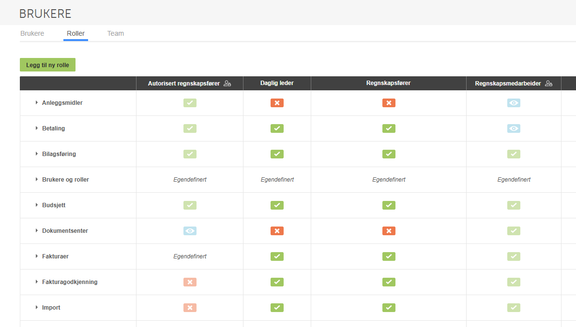
Task: Expand the Import row
Action: 37,308
